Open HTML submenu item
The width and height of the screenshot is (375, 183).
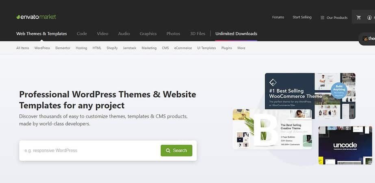click(x=97, y=48)
